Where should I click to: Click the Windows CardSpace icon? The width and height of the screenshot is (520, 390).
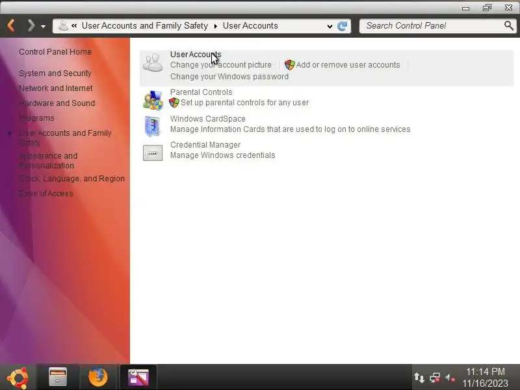(153, 126)
